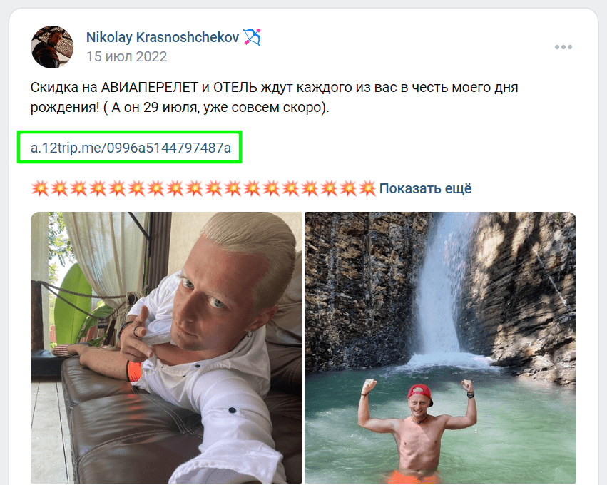The width and height of the screenshot is (607, 485).
Task: Open the Nikolay Krasnoshchekov profile name link
Action: click(163, 37)
